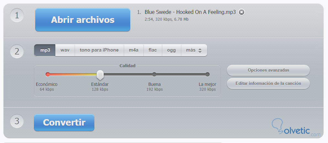Click the step 3 number badge
The image size is (328, 143).
click(x=17, y=121)
